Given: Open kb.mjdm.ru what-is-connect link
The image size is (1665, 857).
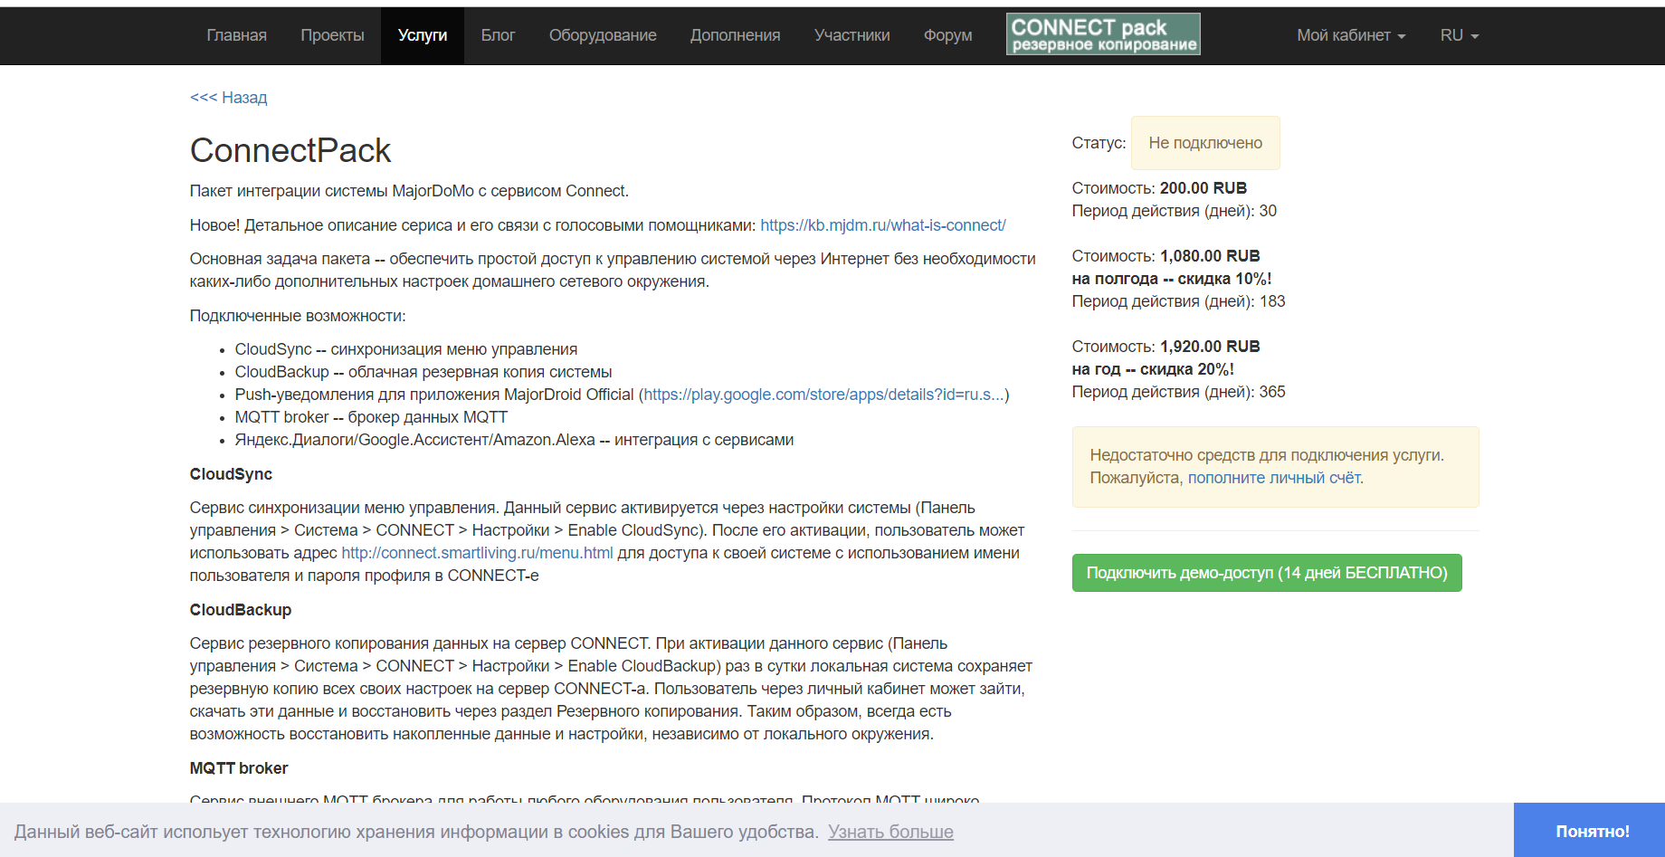Looking at the screenshot, I should click(x=882, y=225).
